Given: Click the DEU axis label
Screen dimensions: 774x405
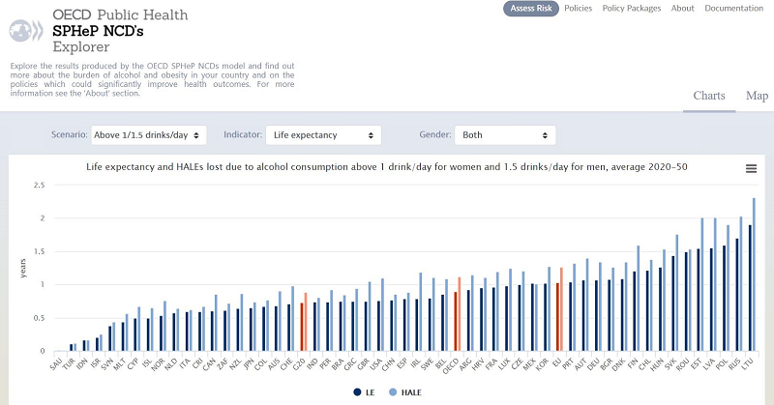Looking at the screenshot, I should pos(593,365).
